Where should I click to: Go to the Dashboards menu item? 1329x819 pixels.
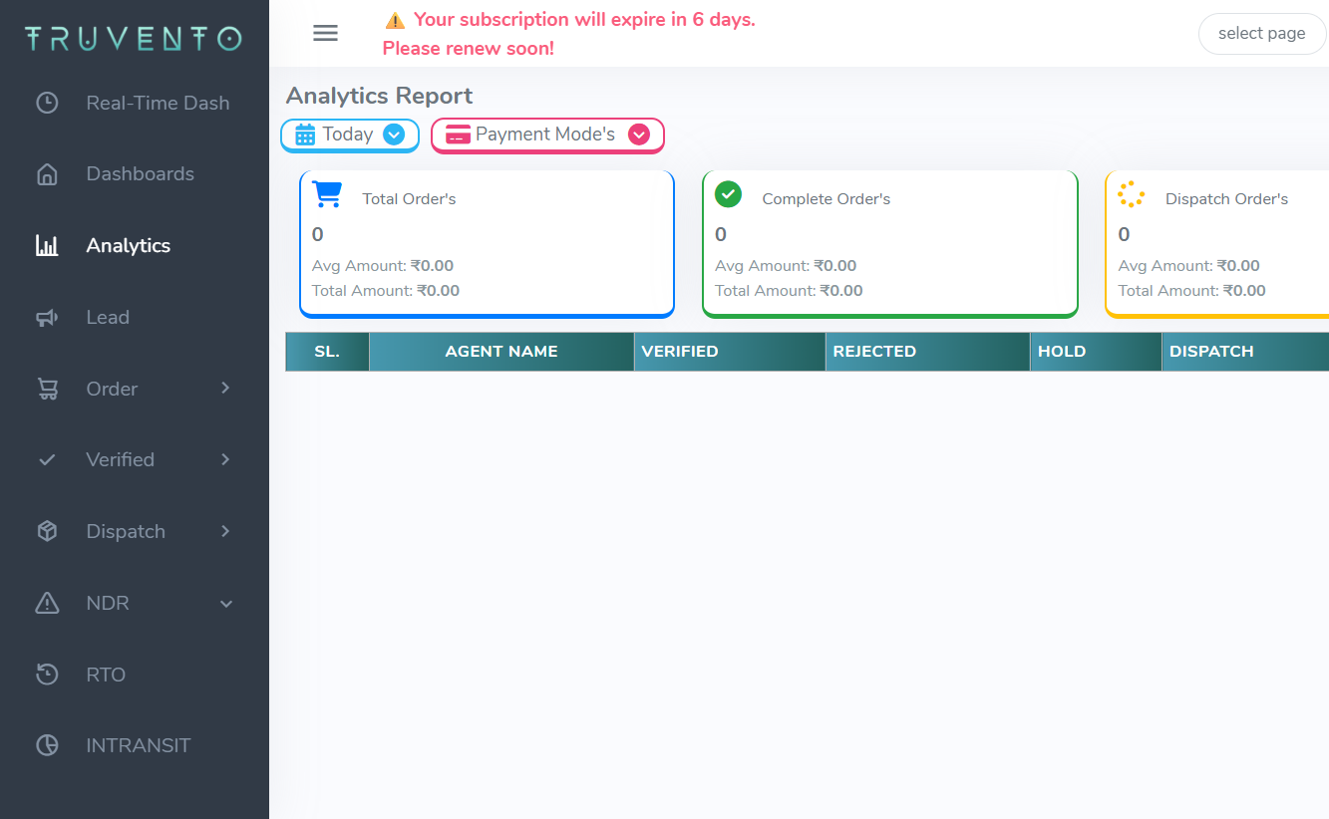click(140, 174)
